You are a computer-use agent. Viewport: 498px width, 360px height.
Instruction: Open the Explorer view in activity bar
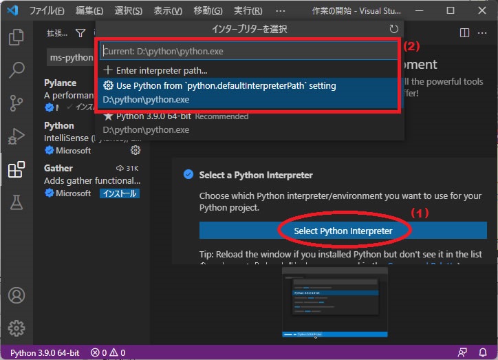click(x=17, y=36)
